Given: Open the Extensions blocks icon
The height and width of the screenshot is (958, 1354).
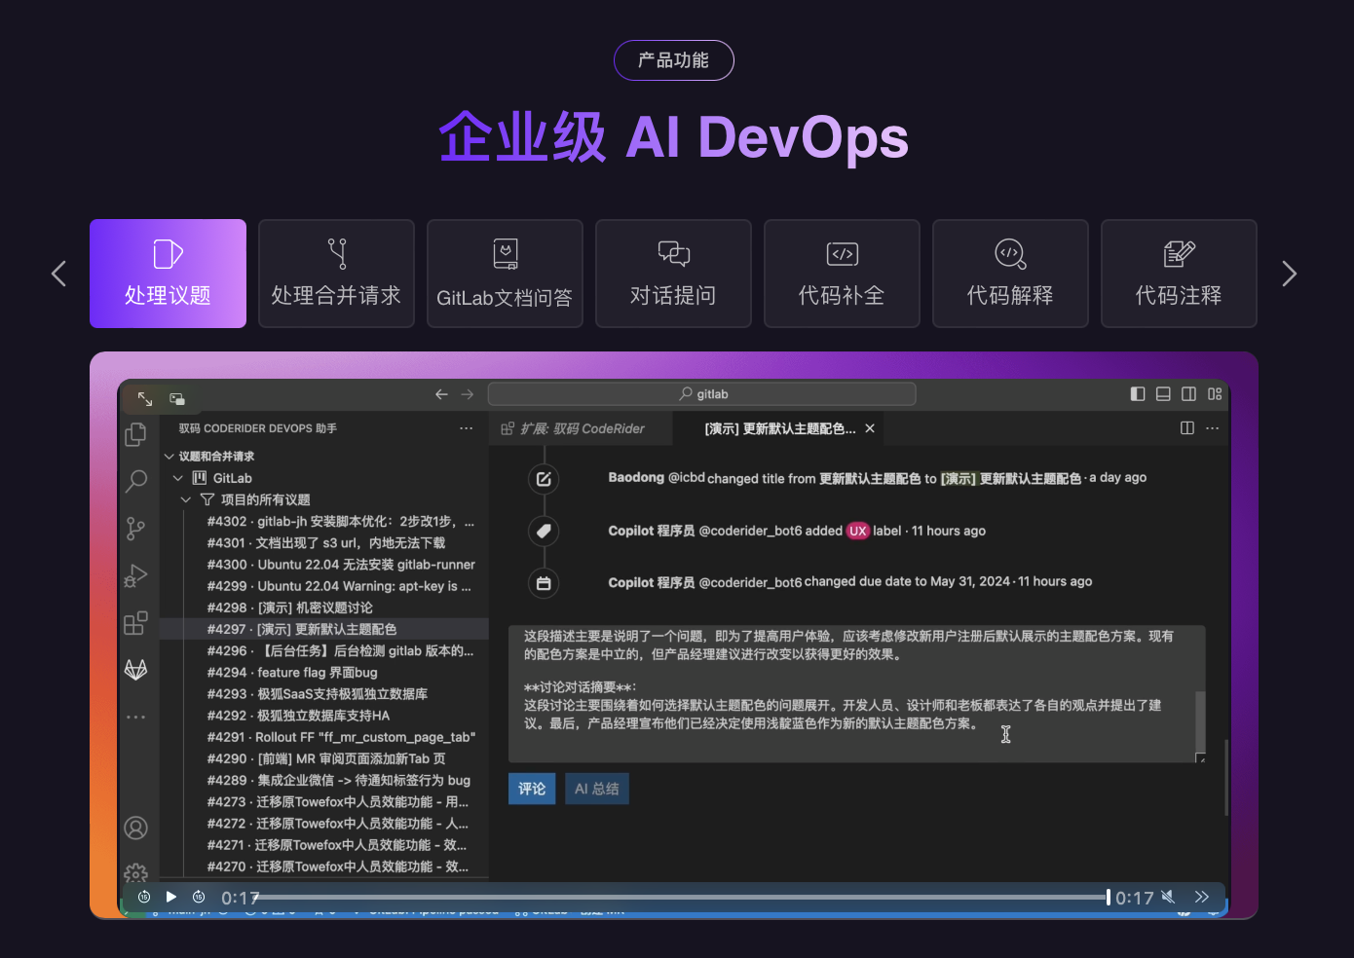Looking at the screenshot, I should pyautogui.click(x=136, y=623).
